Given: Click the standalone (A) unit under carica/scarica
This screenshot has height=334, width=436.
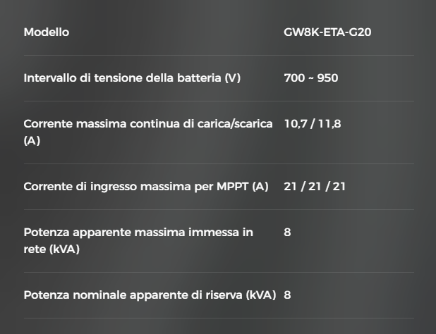Looking at the screenshot, I should [32, 141].
